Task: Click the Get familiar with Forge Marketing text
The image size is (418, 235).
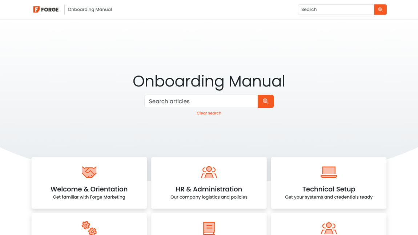Action: [x=89, y=197]
